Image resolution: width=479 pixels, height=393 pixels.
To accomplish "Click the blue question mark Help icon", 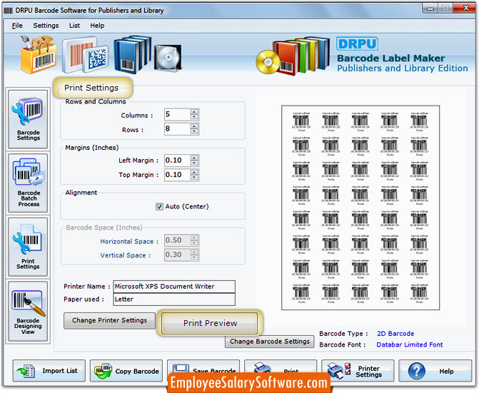I will [417, 371].
